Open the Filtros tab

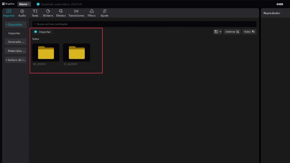tap(91, 13)
